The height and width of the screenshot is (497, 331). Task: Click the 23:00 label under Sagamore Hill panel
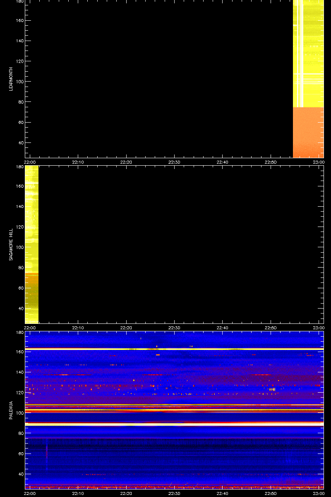click(x=318, y=328)
